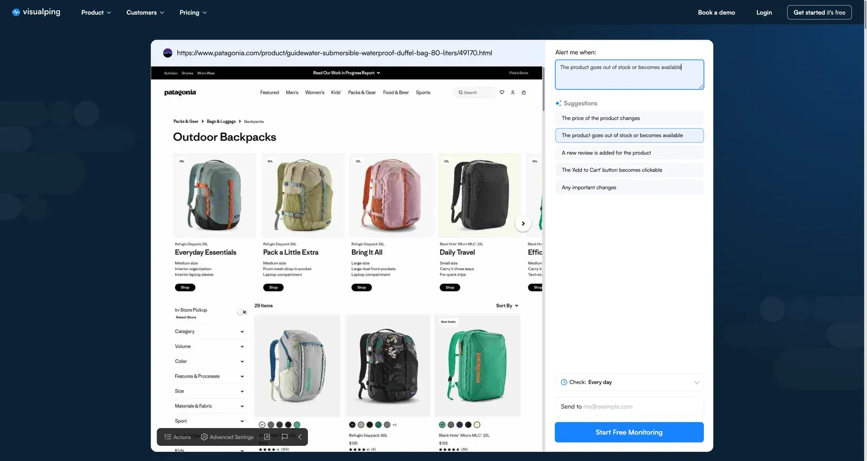Expand the Materials & Fabric filter
The image size is (867, 461).
pos(209,406)
